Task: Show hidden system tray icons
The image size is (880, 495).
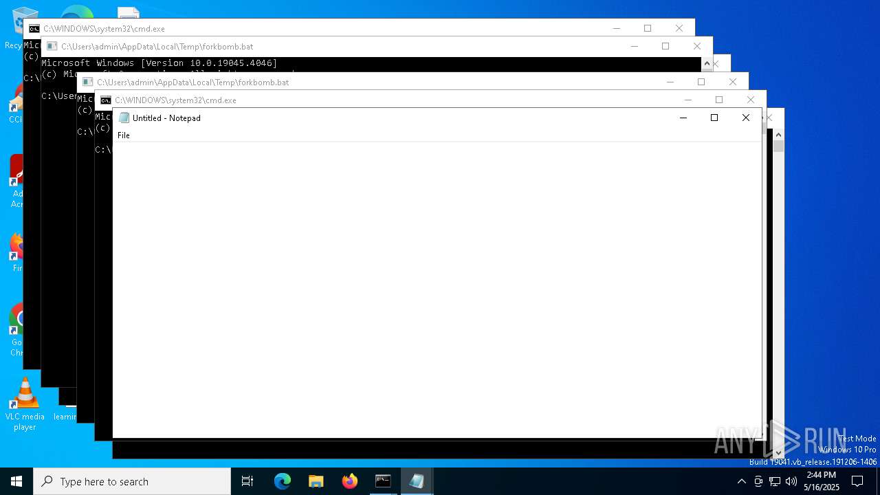Action: tap(741, 481)
